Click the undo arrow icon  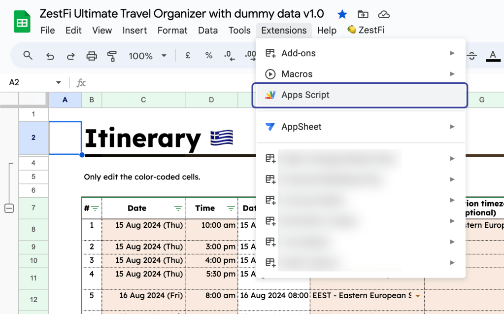pos(50,56)
